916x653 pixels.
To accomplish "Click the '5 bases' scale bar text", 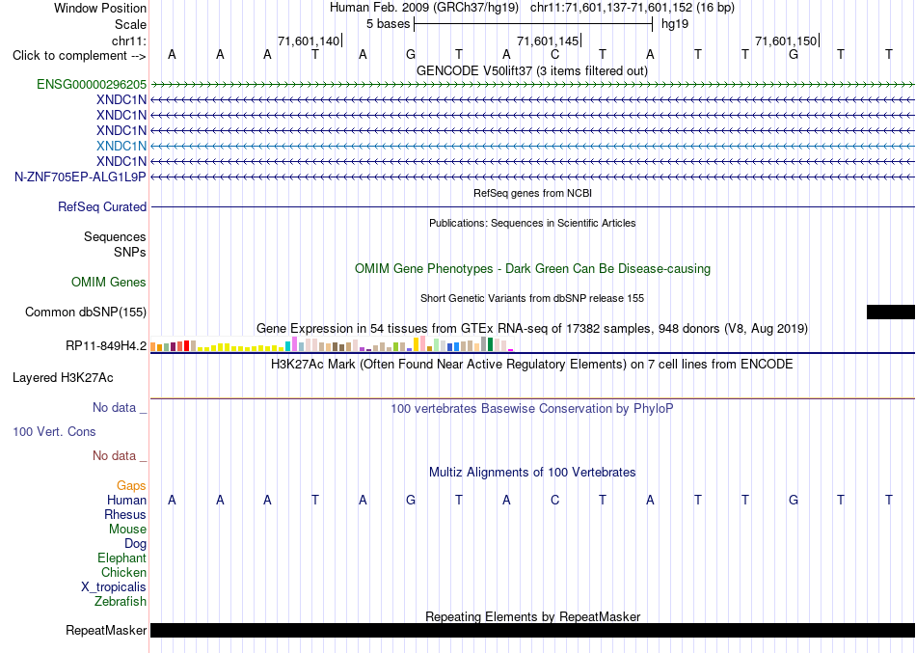I will point(388,24).
